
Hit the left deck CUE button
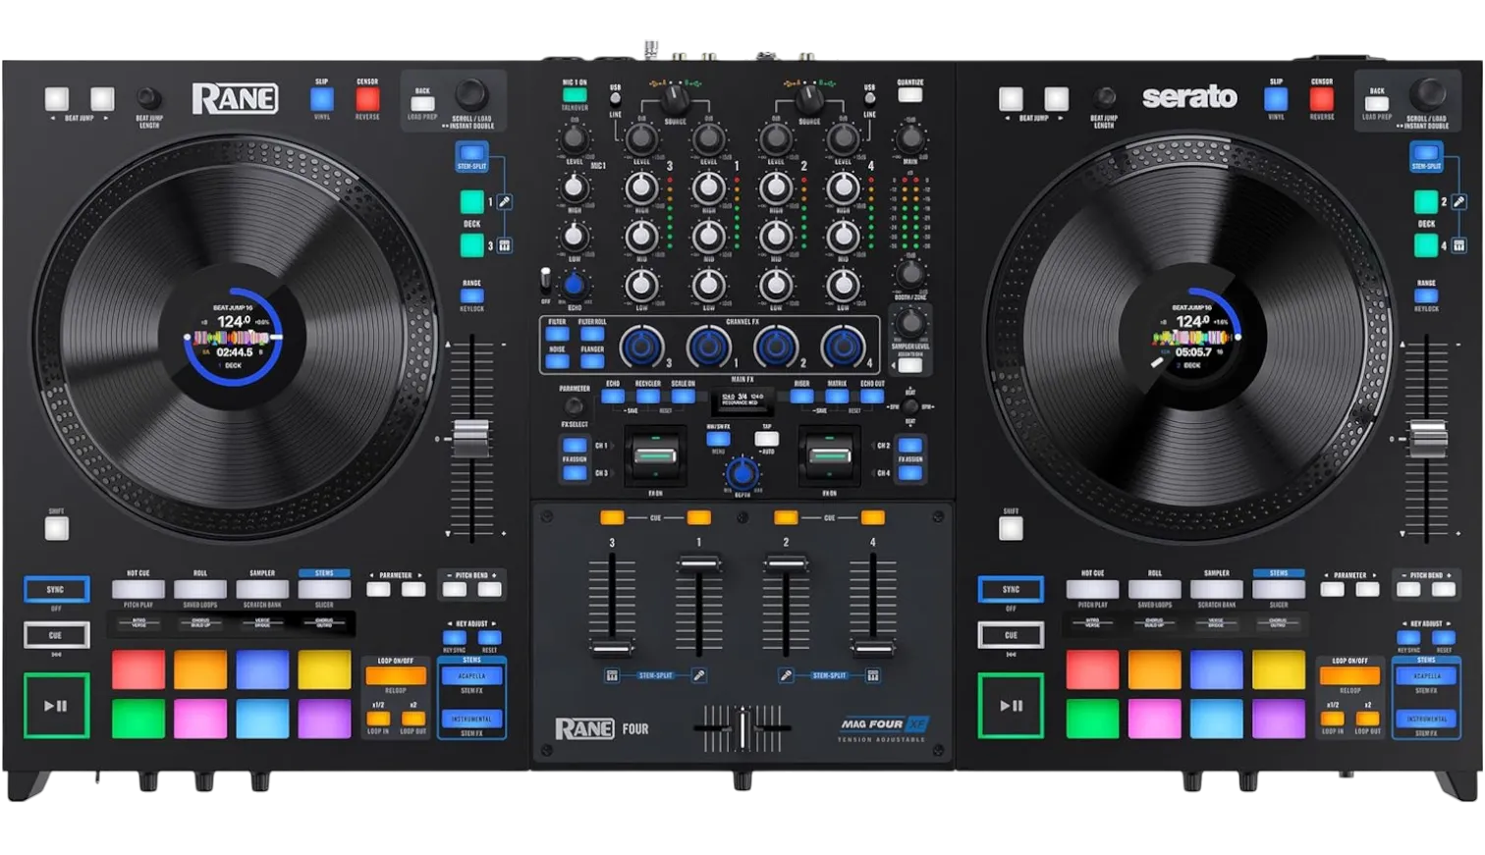click(56, 635)
